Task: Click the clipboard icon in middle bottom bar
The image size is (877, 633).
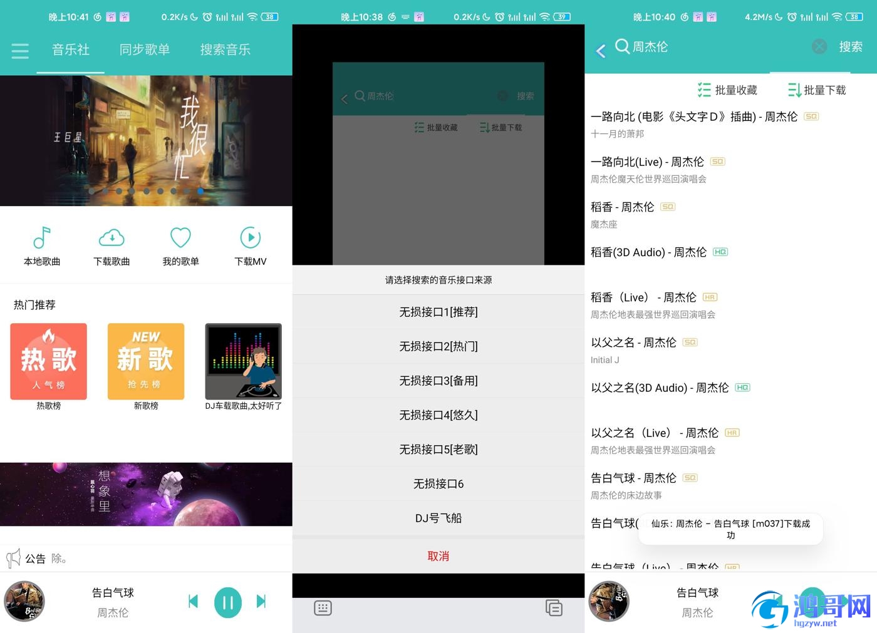Action: click(554, 608)
